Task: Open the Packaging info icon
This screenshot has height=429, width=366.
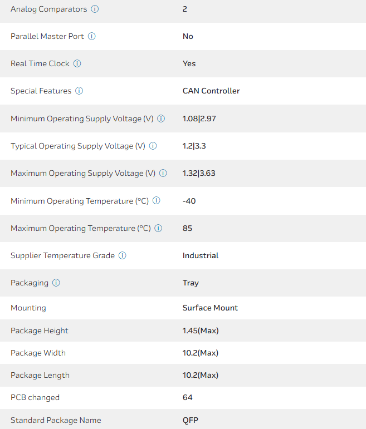Action: tap(56, 283)
